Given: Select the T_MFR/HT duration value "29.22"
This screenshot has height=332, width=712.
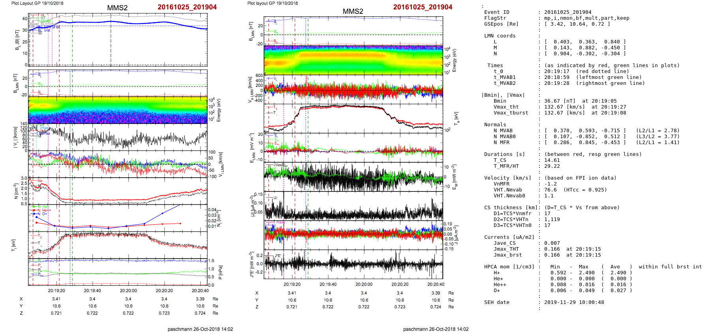Looking at the screenshot, I should click(552, 166).
